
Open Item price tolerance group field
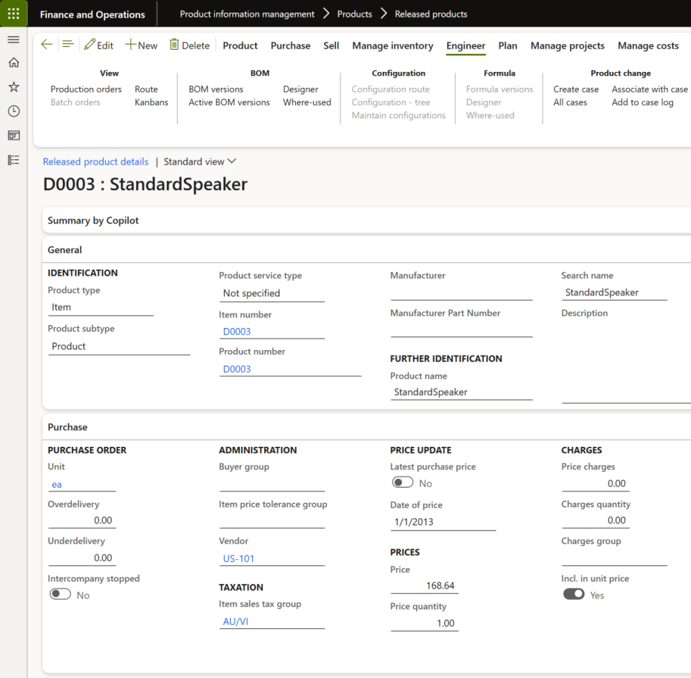(x=272, y=520)
